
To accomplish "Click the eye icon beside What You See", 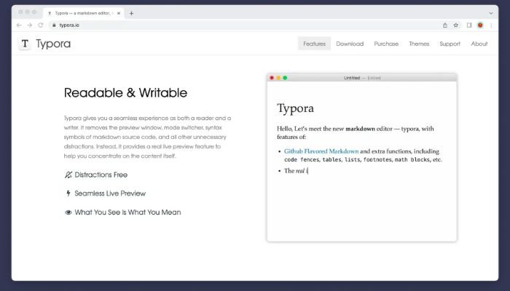I will [x=68, y=212].
